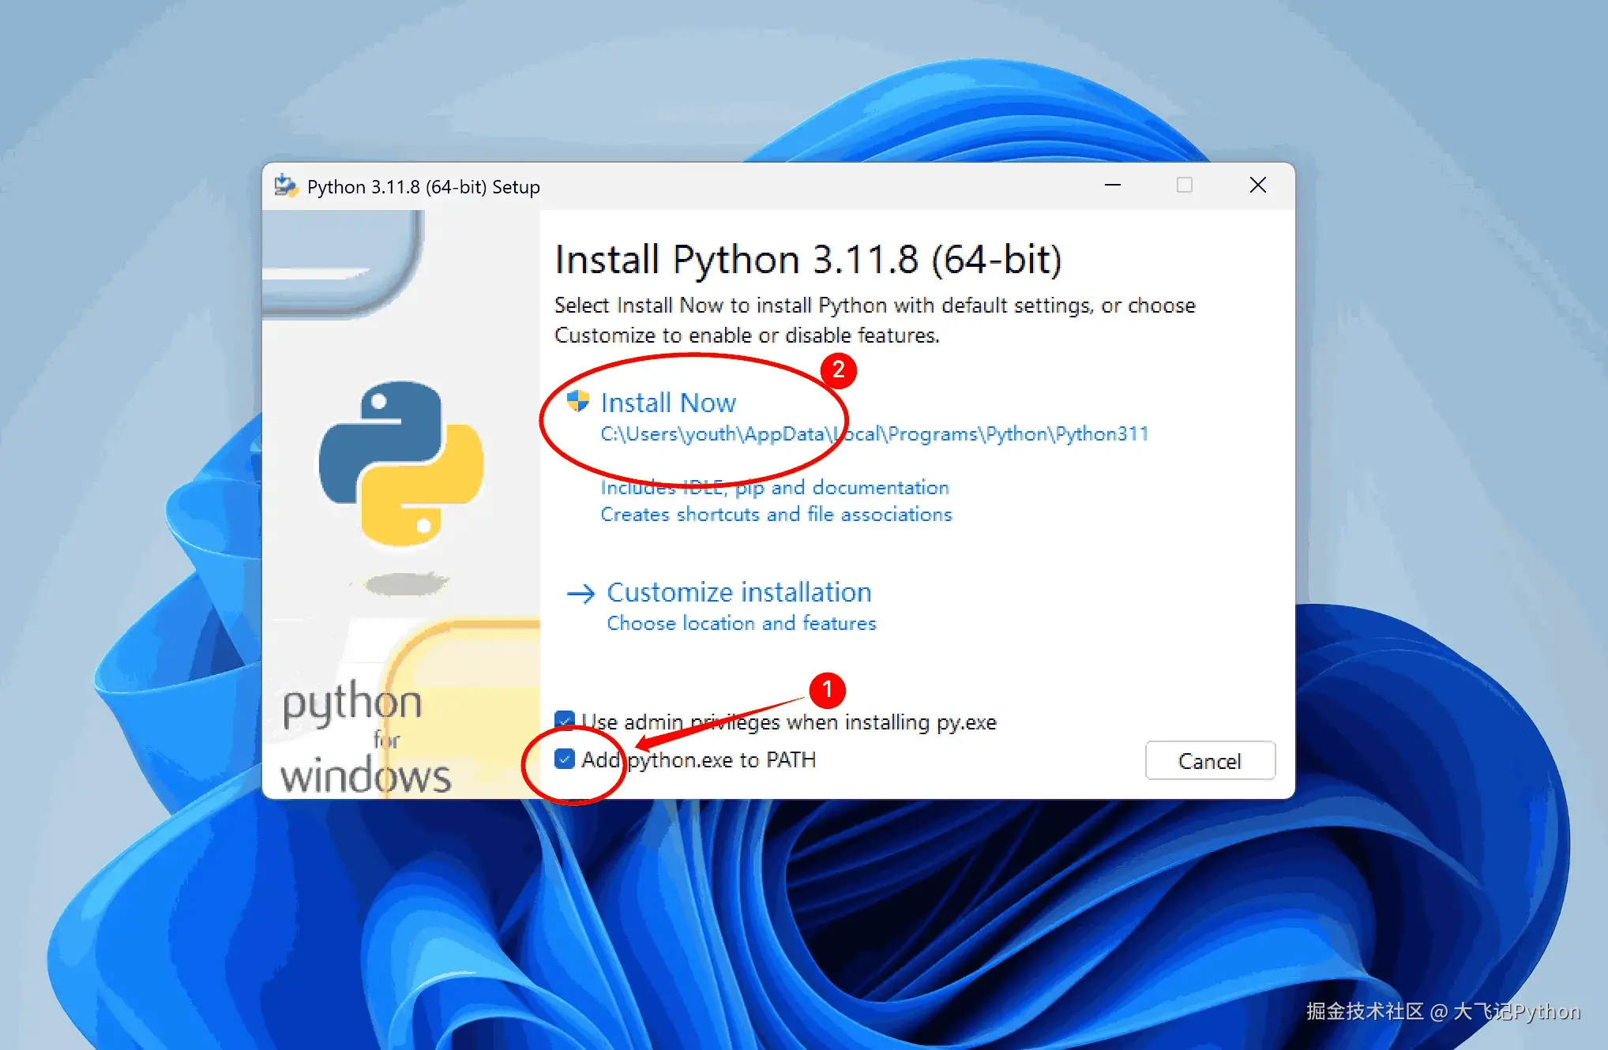Open Customize installation option
The width and height of the screenshot is (1608, 1050).
pyautogui.click(x=738, y=592)
